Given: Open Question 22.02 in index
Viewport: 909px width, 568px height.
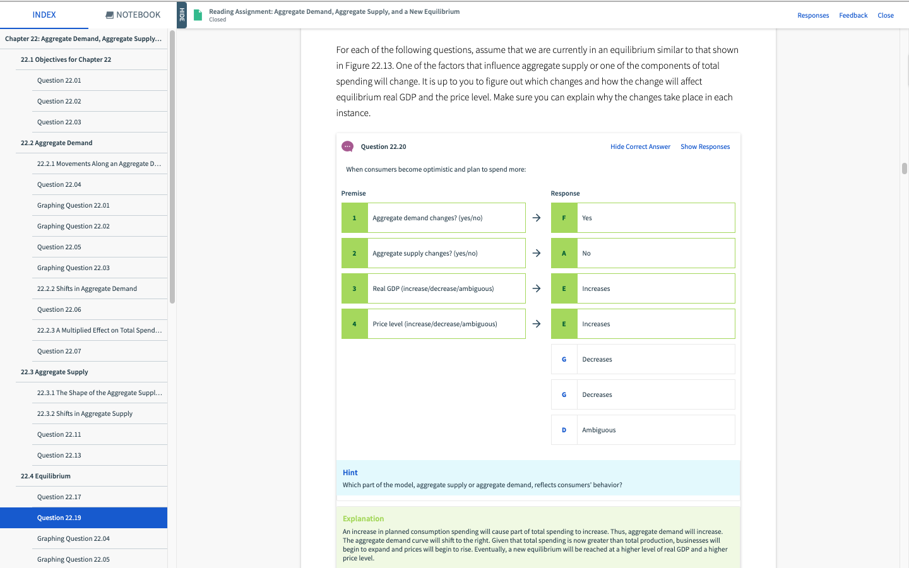Looking at the screenshot, I should pyautogui.click(x=100, y=101).
